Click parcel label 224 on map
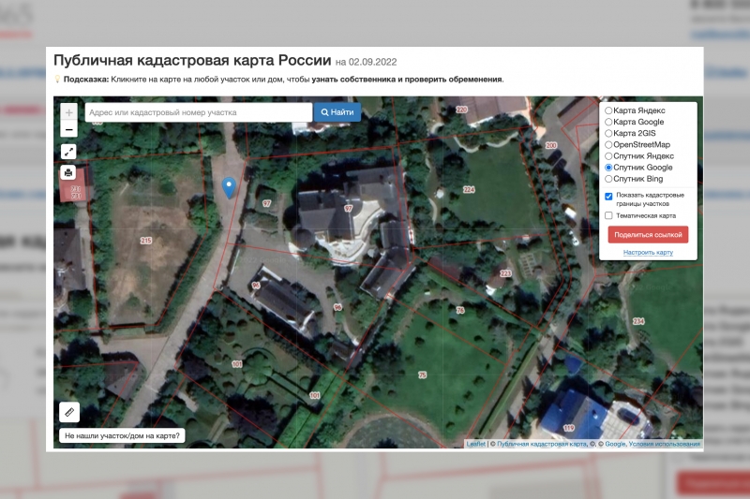Viewport: 750px width, 499px height. (x=469, y=189)
